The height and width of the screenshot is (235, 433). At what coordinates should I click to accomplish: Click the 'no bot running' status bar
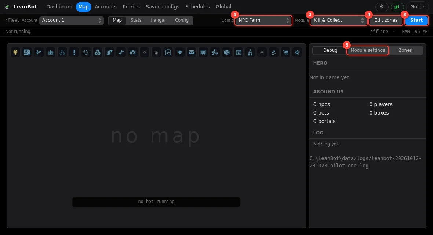156,202
